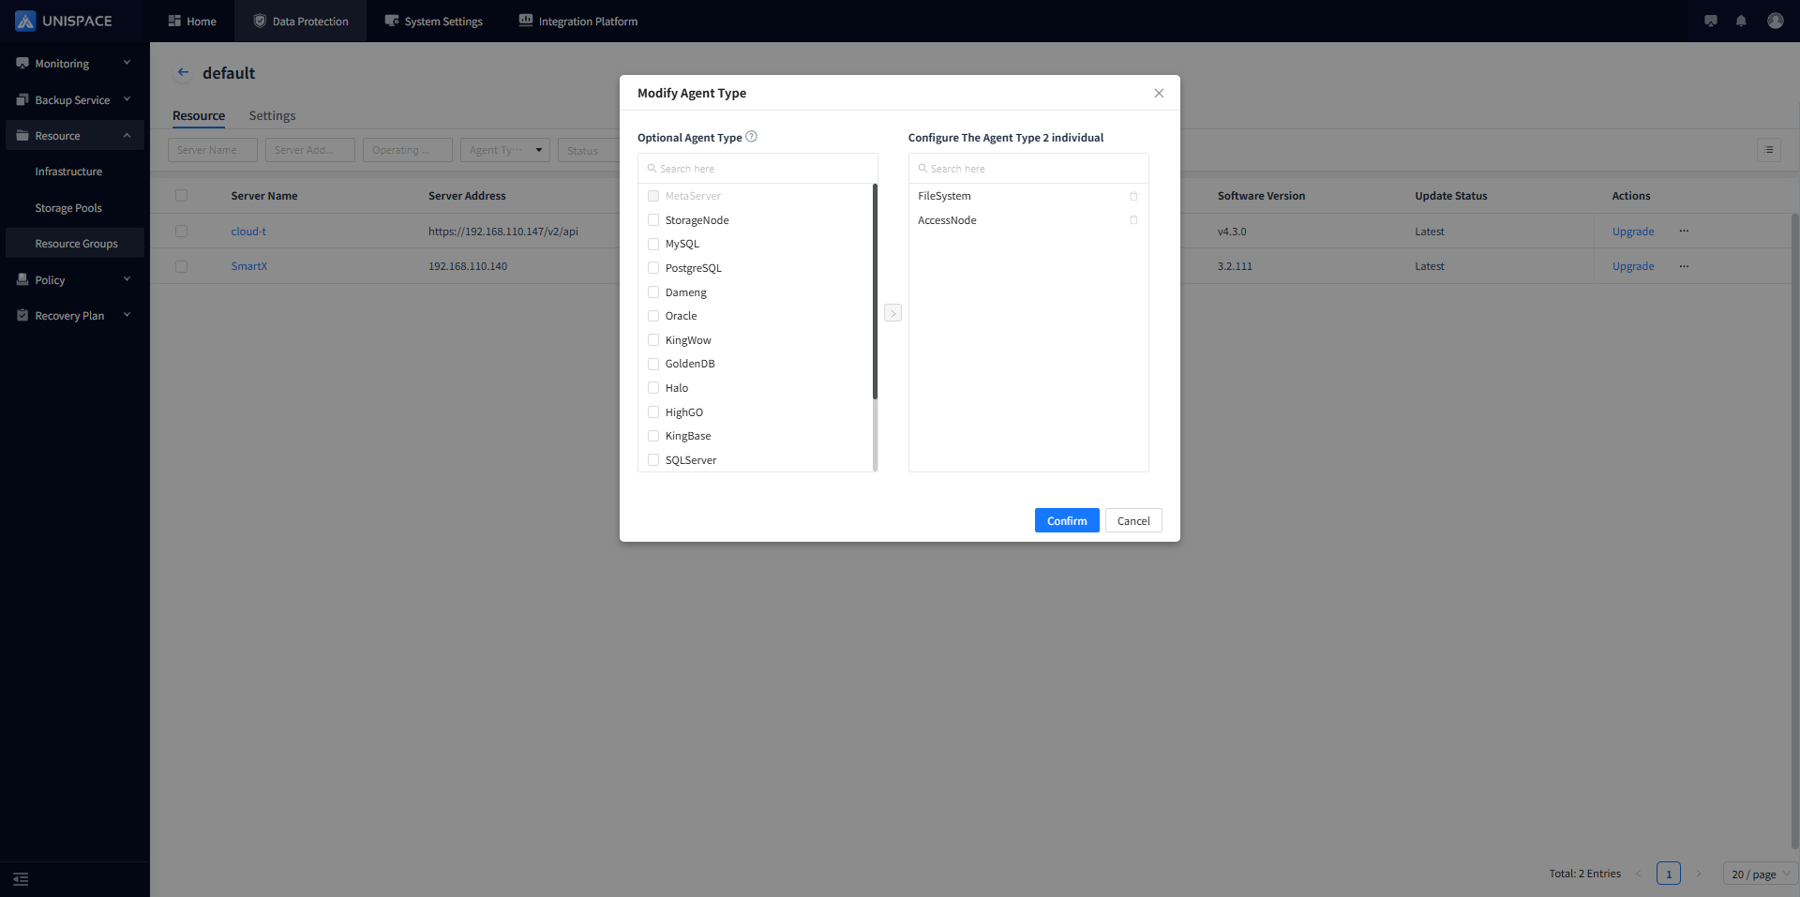Click the optional agent type list scrollbar
The width and height of the screenshot is (1800, 897).
click(875, 292)
